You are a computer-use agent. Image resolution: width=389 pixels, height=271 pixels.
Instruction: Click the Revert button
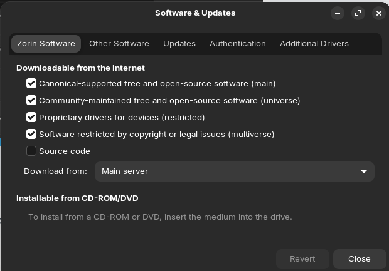302,258
